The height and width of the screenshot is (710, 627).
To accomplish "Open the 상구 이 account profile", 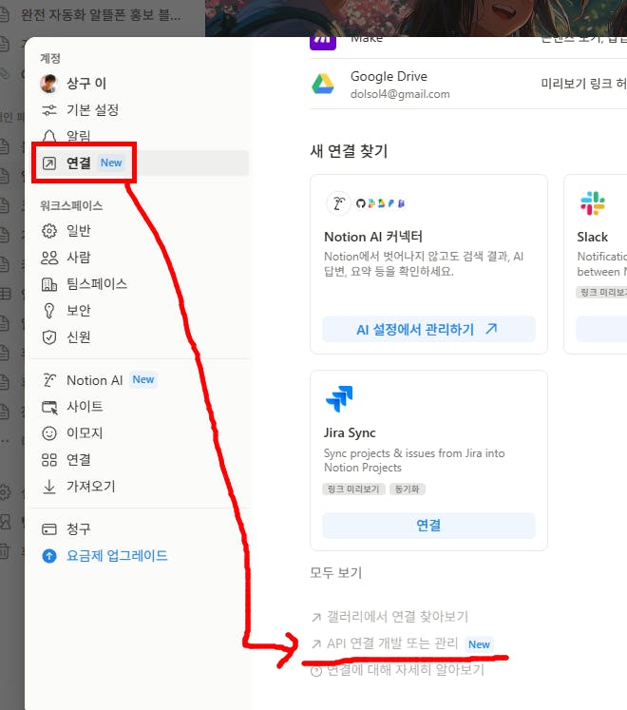I will click(141, 84).
